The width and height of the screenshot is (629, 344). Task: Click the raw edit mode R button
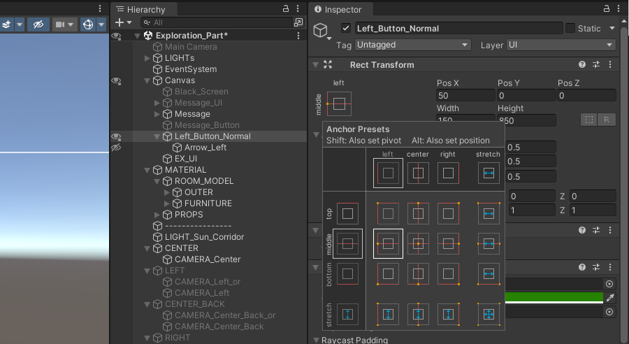(606, 120)
